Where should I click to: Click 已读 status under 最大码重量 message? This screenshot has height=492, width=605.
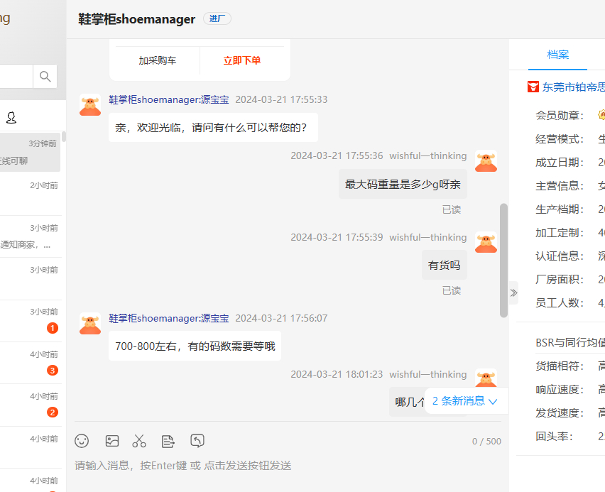point(452,209)
